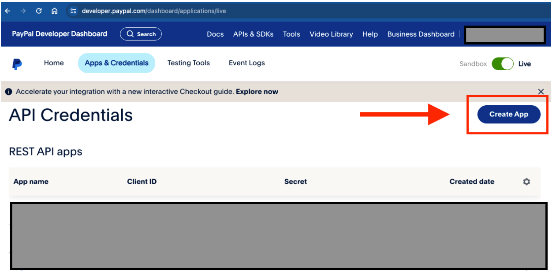Click the API Credentials heading
Viewport: 552px width, 274px height.
pyautogui.click(x=71, y=115)
